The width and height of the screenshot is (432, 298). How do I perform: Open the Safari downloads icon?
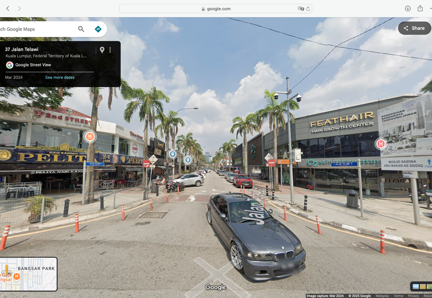point(408,9)
